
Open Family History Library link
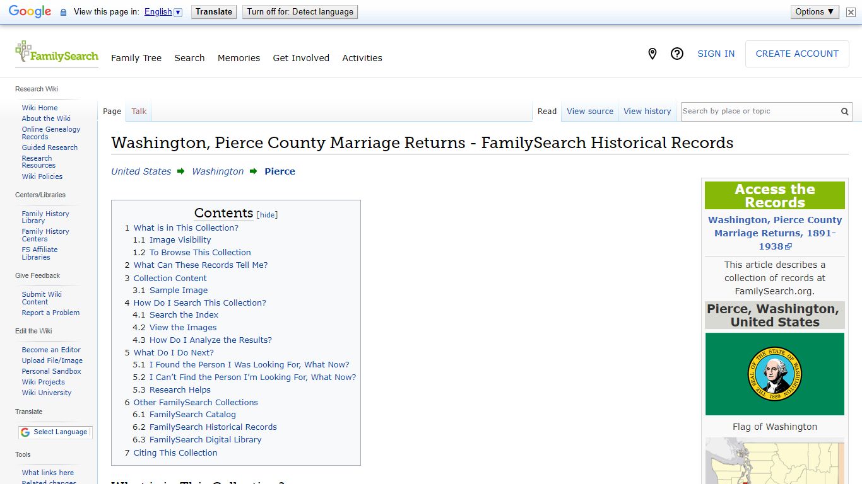pyautogui.click(x=45, y=217)
